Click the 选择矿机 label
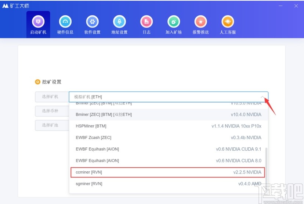 (x=50, y=97)
